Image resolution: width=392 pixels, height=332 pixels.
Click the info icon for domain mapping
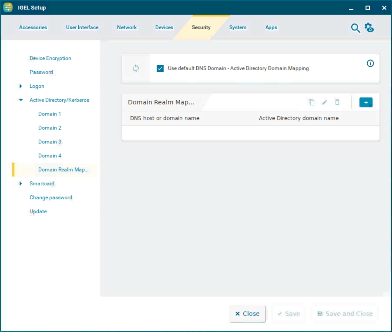click(x=370, y=63)
